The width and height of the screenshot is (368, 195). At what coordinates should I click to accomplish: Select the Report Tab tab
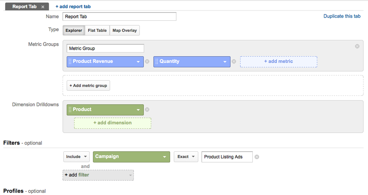point(24,7)
